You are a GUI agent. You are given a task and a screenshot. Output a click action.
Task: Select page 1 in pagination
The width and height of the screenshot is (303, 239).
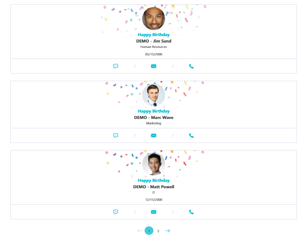[149, 231]
